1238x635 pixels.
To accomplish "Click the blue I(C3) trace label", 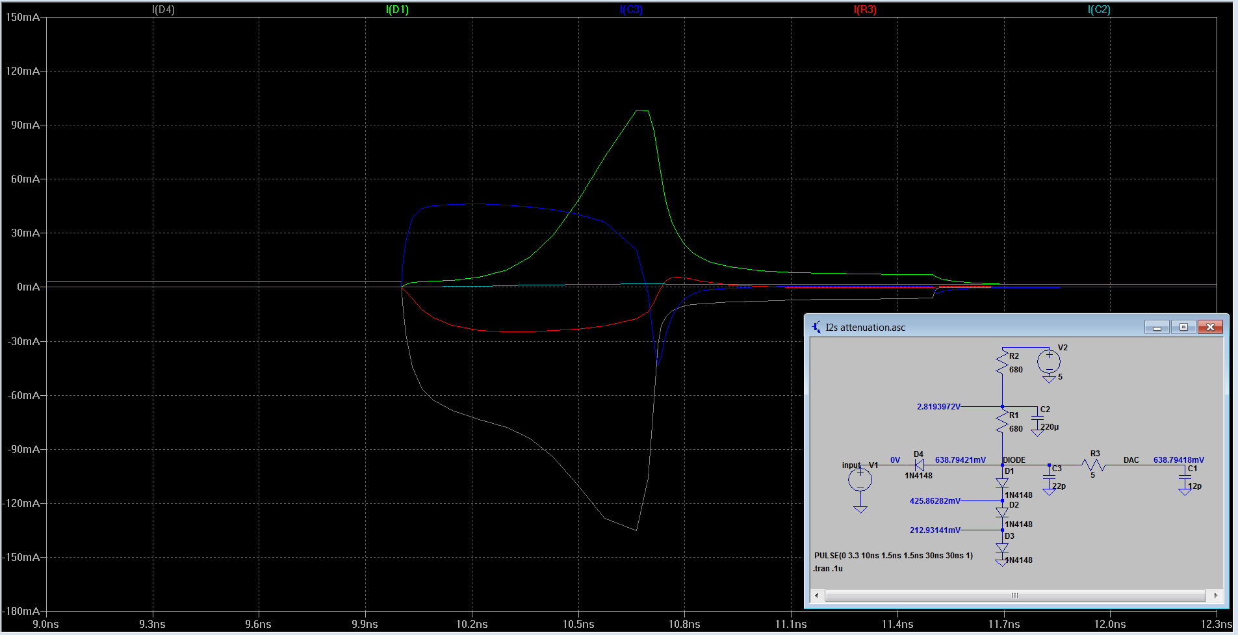I will pyautogui.click(x=631, y=9).
